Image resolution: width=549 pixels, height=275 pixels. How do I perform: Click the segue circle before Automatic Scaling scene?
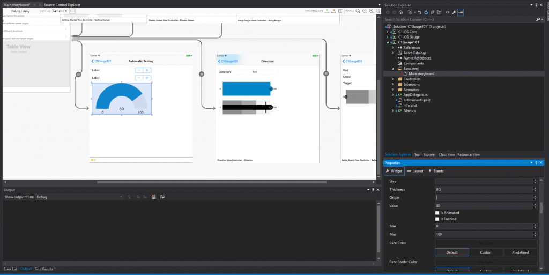pyautogui.click(x=78, y=74)
